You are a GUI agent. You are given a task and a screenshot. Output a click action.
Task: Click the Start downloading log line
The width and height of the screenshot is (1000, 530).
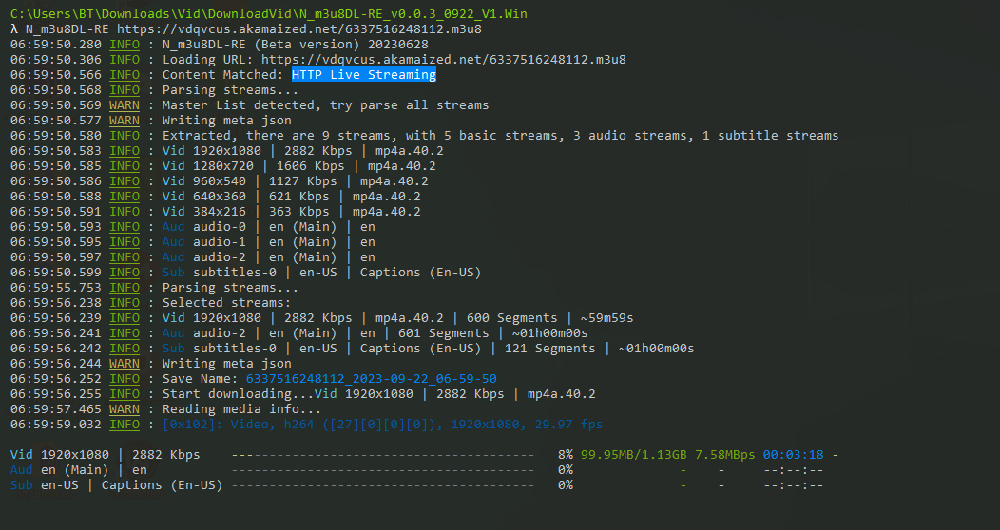(378, 393)
